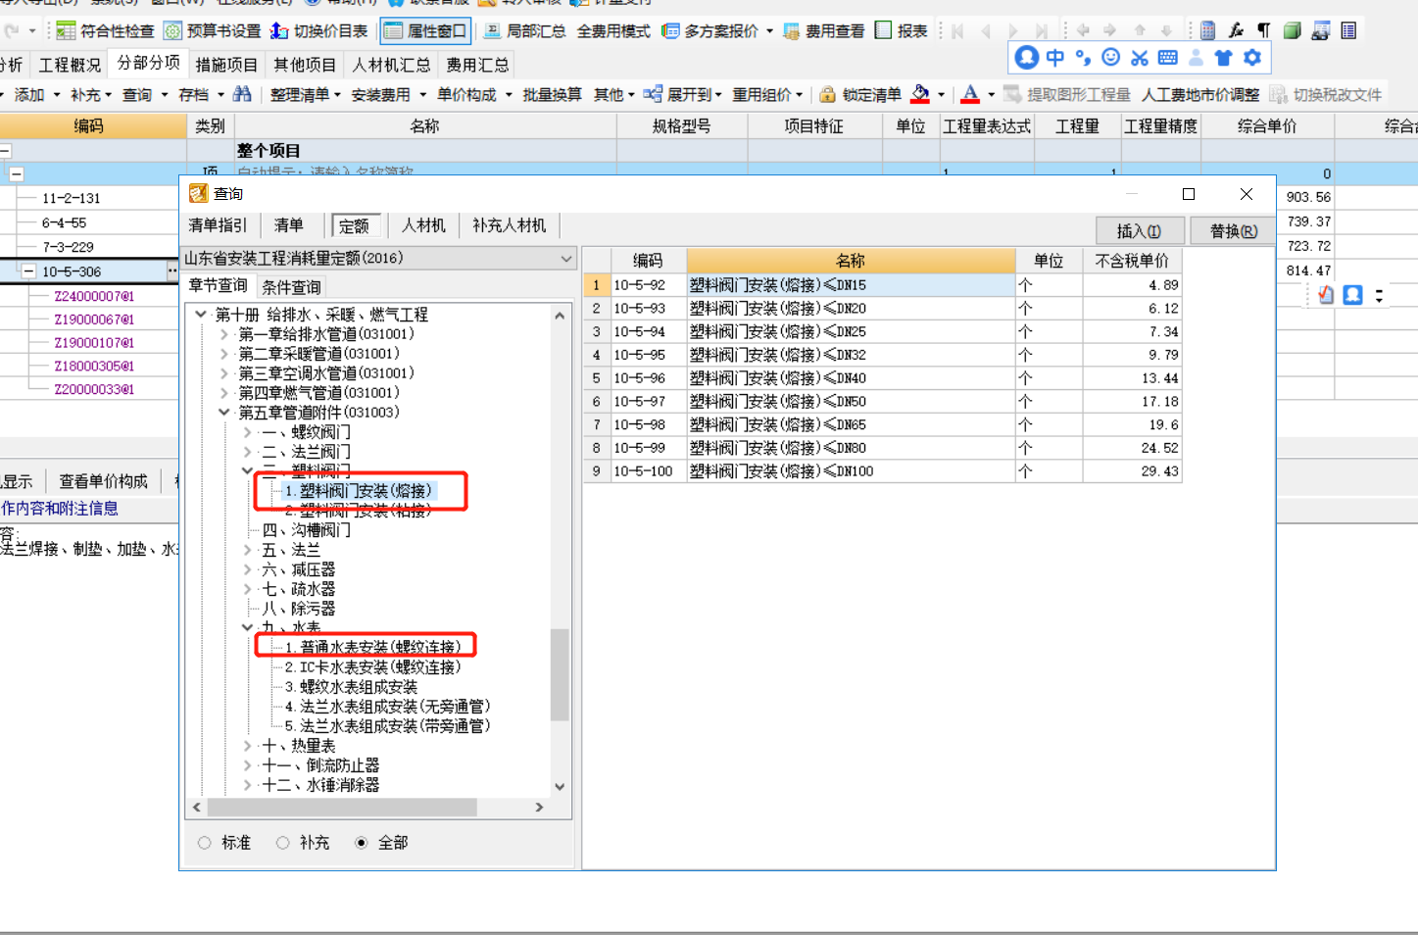
Task: Open 费用查看 cost viewer
Action: pyautogui.click(x=824, y=31)
